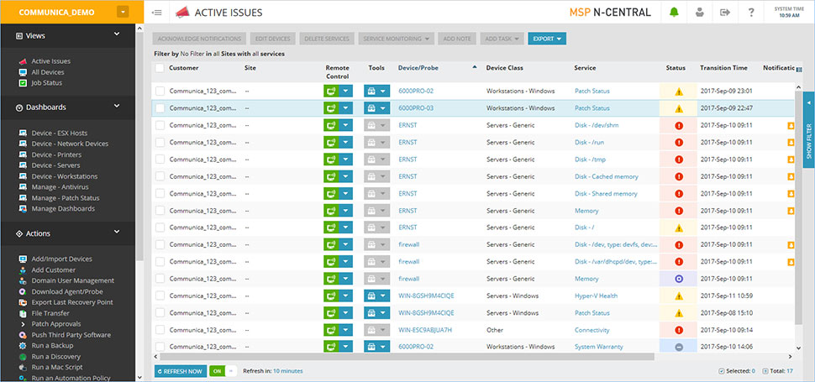Collapse the Dashboards section
Viewport: 815px width, 382px height.
(117, 107)
